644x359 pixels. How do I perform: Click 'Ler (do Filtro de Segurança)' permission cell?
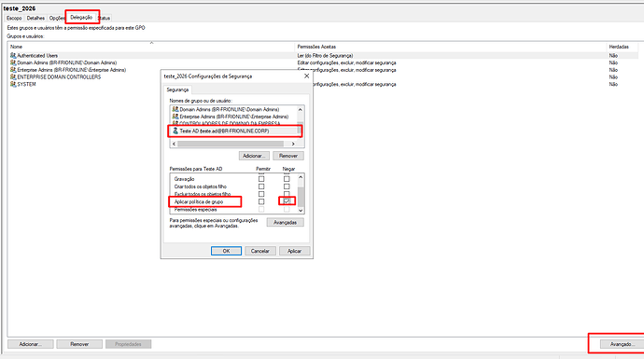pos(325,55)
